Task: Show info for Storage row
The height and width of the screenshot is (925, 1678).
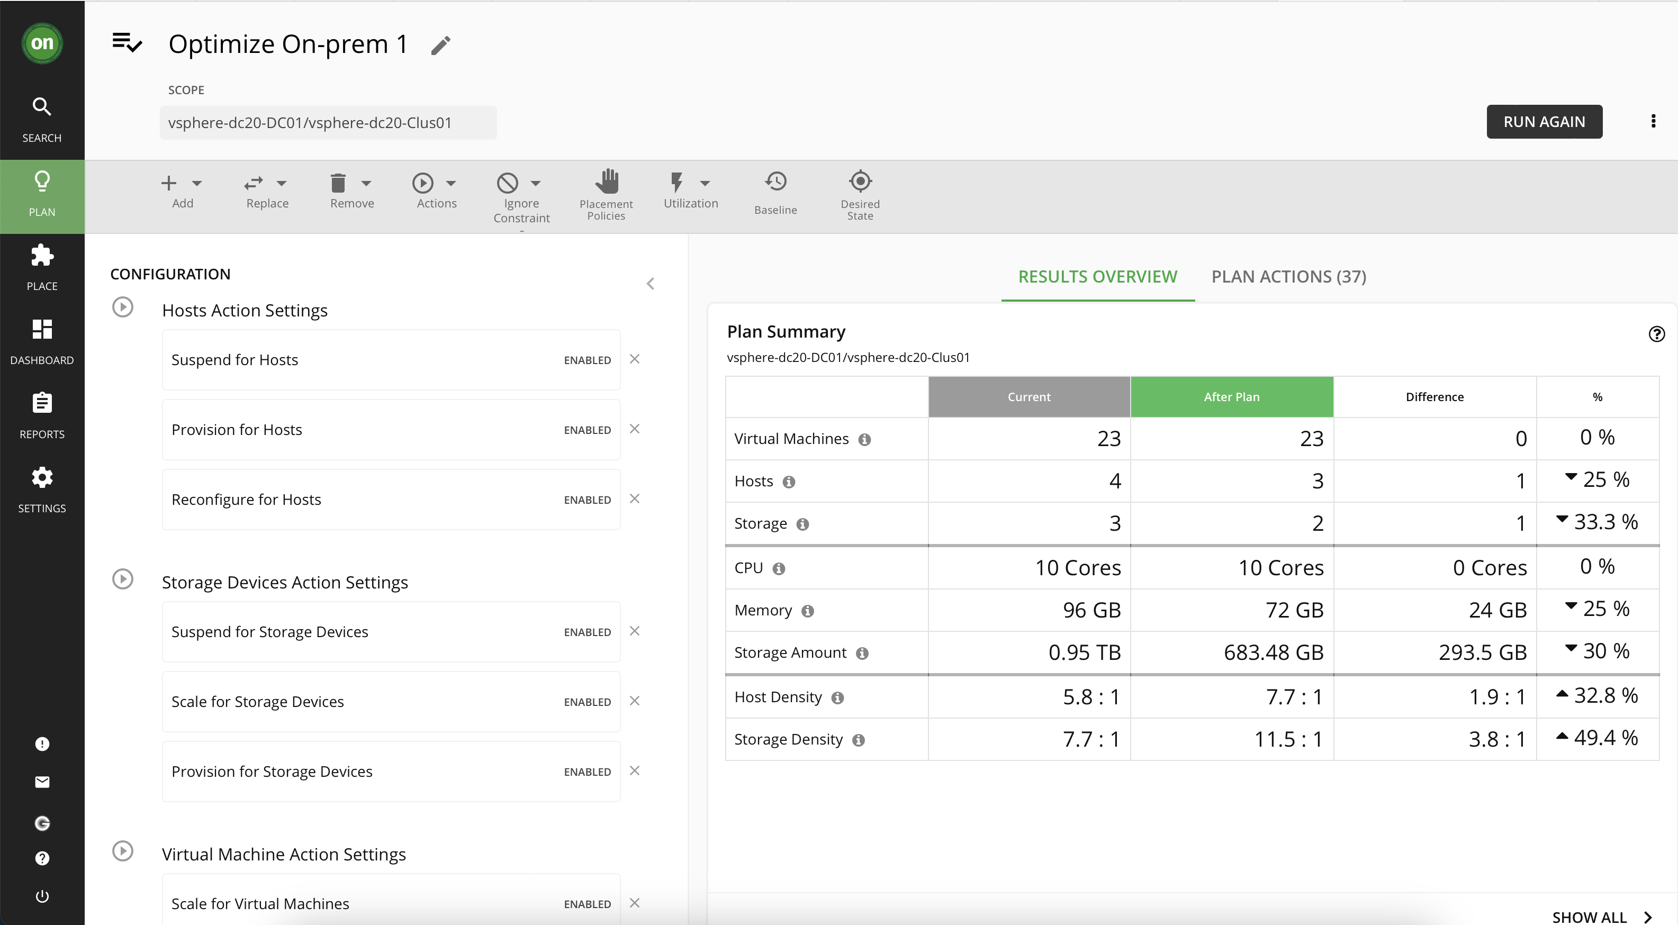Action: point(802,524)
